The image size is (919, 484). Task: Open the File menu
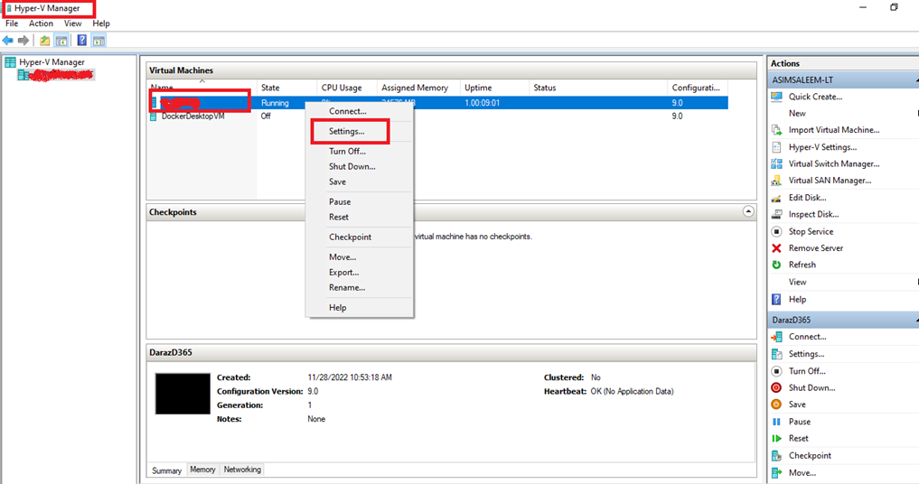coord(12,23)
